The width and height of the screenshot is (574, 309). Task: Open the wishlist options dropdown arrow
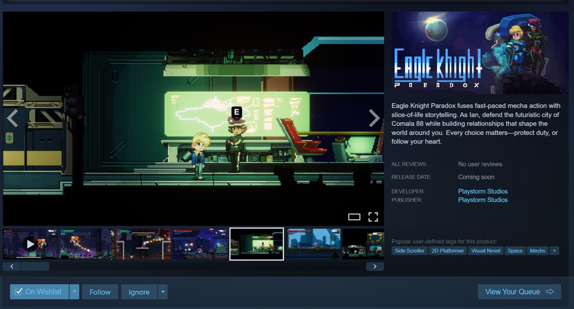pyautogui.click(x=75, y=292)
